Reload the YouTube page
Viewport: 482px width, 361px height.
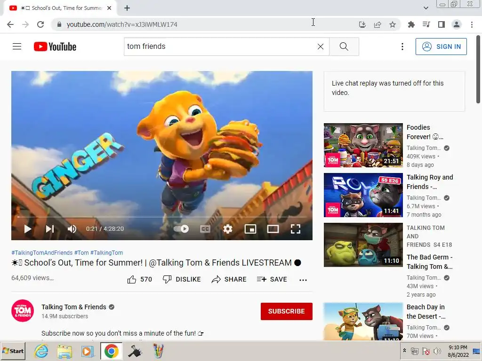(40, 24)
